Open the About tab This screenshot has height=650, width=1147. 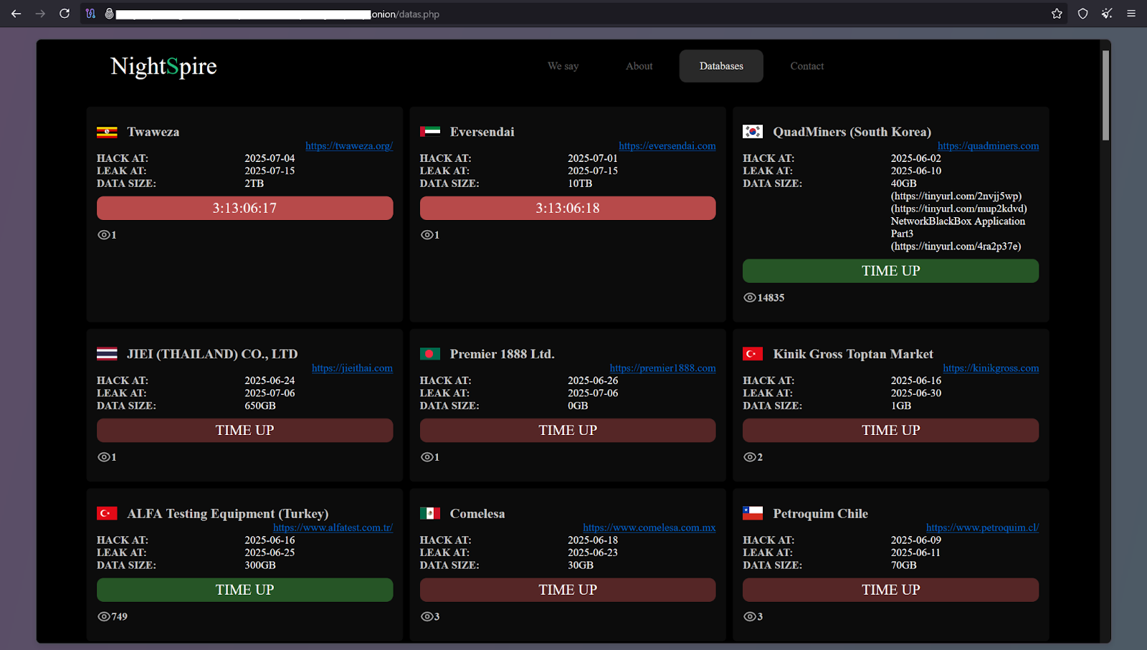click(x=639, y=66)
